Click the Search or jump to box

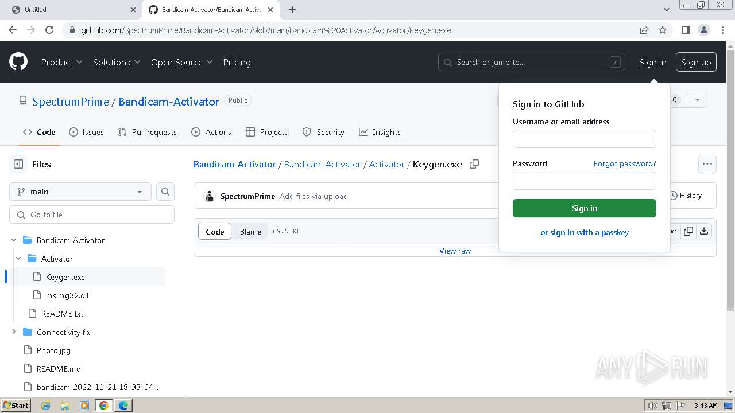tap(532, 62)
